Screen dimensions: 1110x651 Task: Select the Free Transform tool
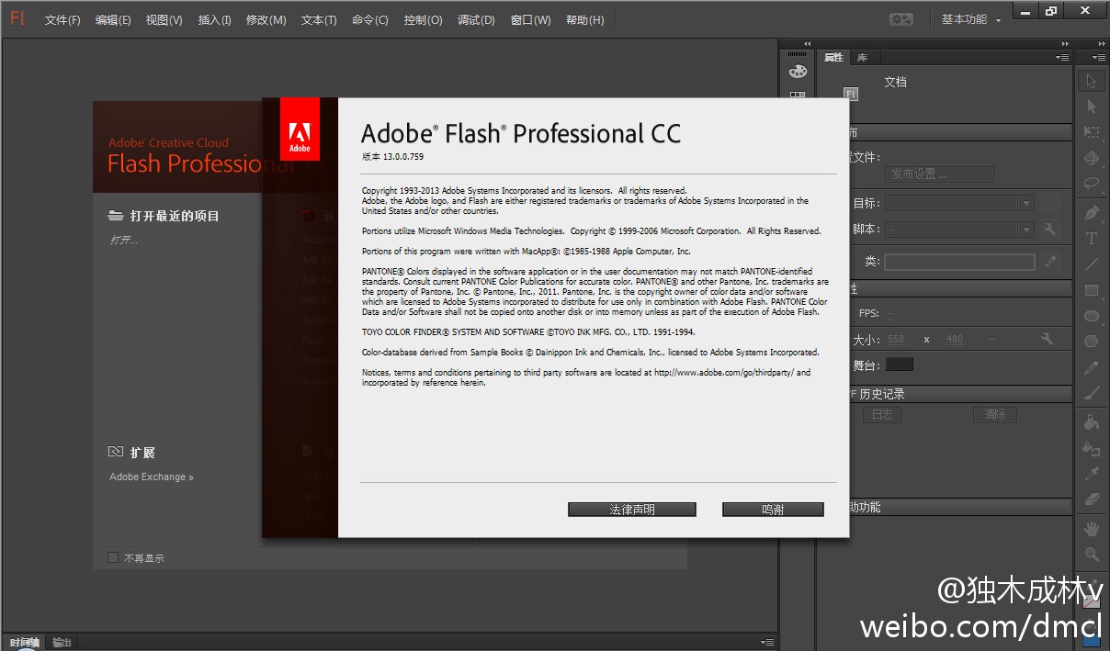click(x=1092, y=132)
